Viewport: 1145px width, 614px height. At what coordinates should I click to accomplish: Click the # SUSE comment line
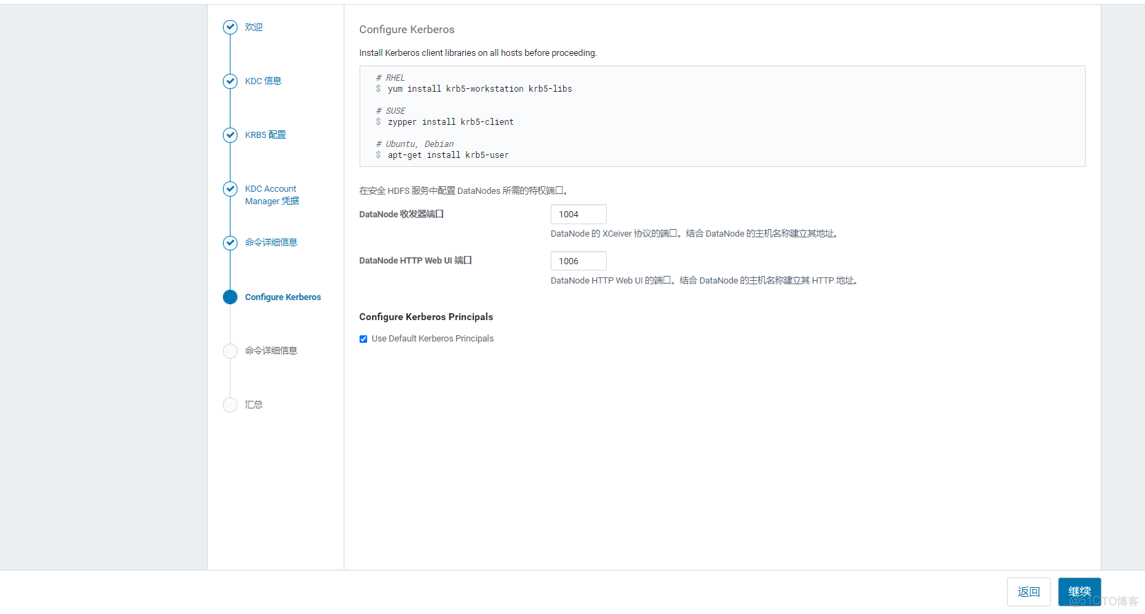[391, 111]
